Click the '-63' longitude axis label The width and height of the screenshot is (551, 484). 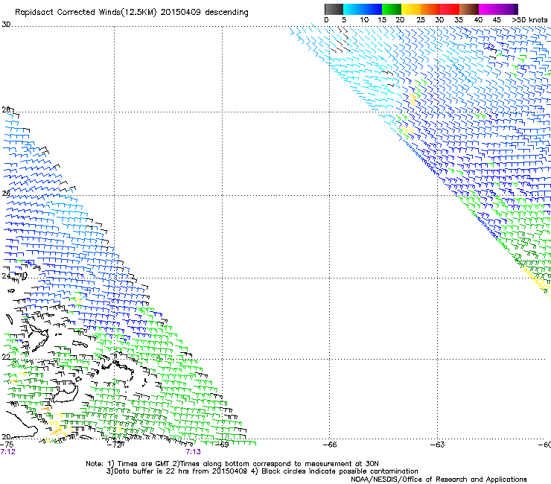(x=438, y=445)
